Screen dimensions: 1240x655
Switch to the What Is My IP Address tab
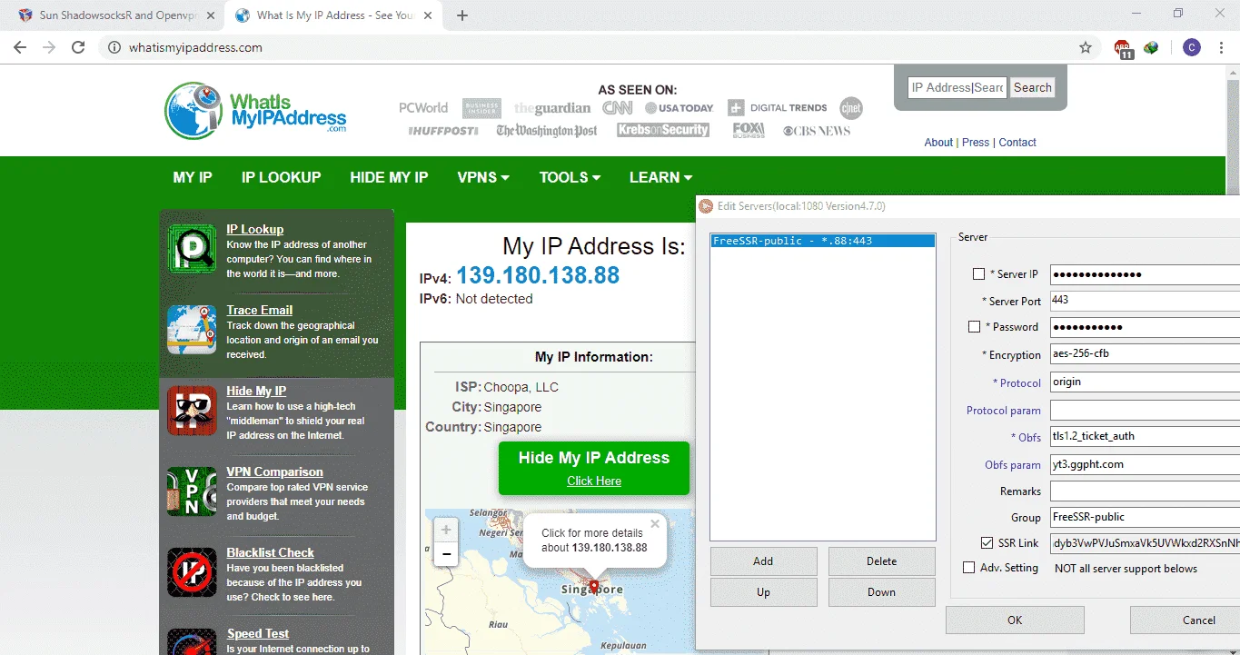pyautogui.click(x=332, y=15)
